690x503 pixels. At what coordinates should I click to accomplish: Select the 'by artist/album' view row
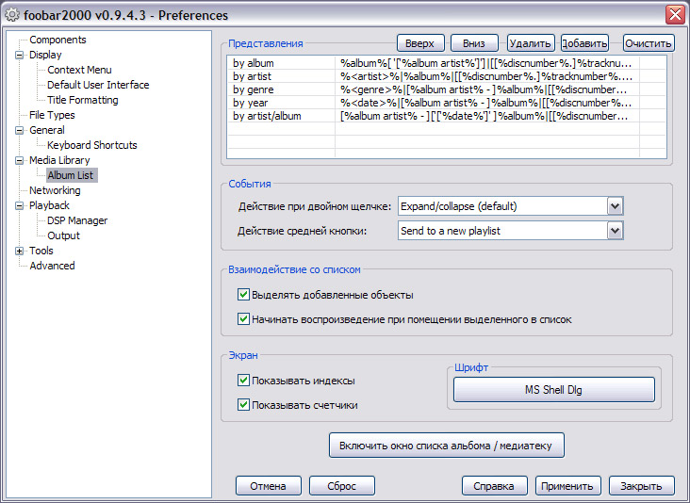click(x=446, y=116)
